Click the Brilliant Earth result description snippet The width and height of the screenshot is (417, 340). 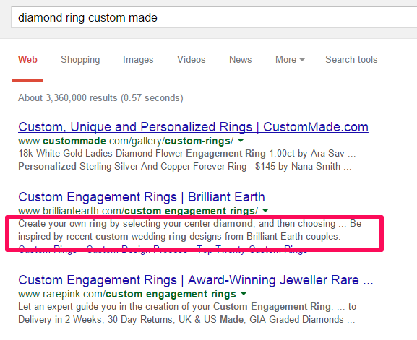(190, 230)
